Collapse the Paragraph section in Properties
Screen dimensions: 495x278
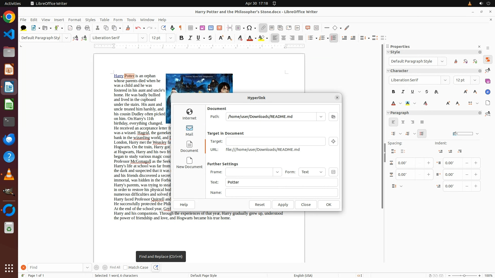coord(388,113)
